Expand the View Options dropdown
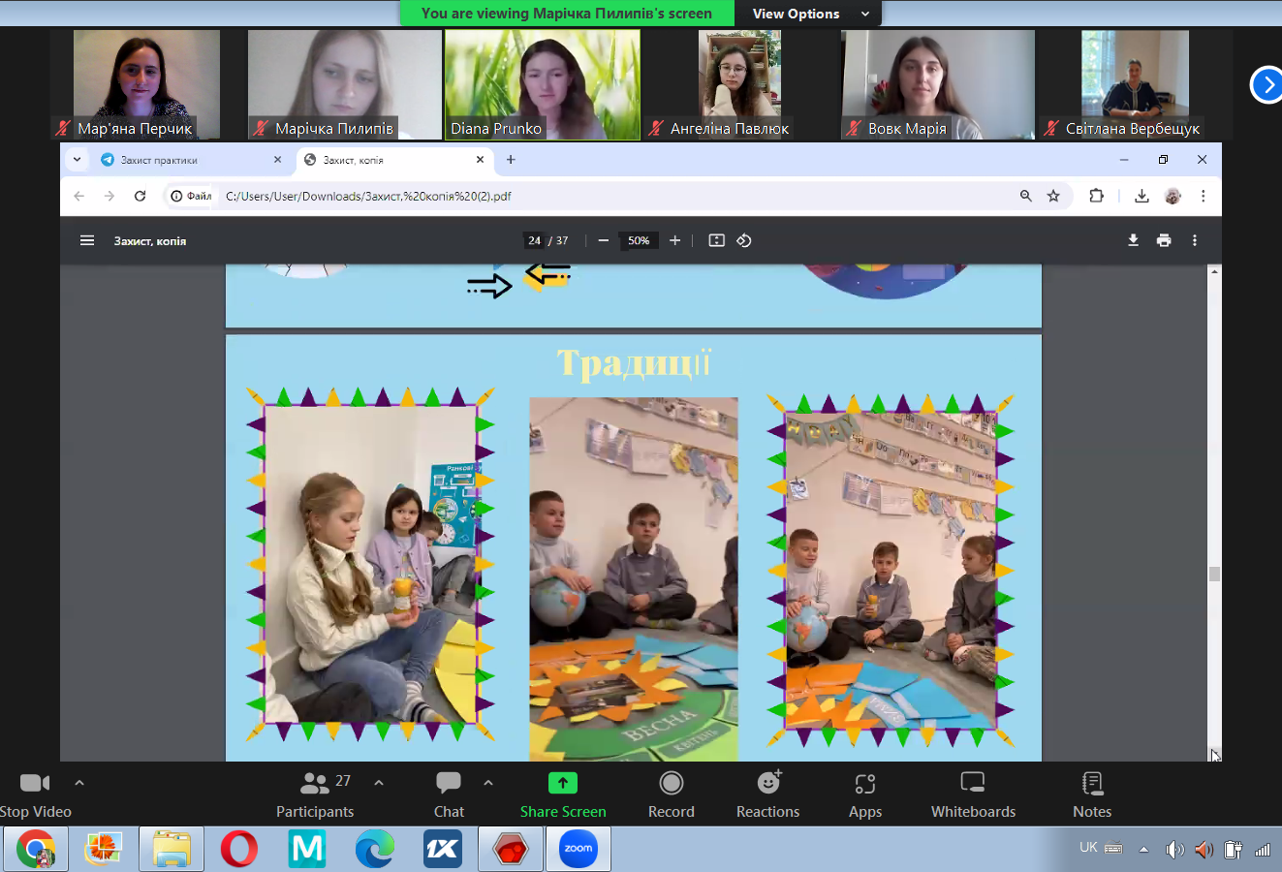This screenshot has height=872, width=1282. pos(810,14)
